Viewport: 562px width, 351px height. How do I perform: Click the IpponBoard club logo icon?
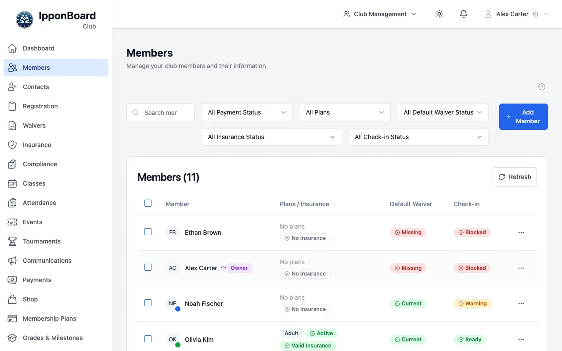25,20
